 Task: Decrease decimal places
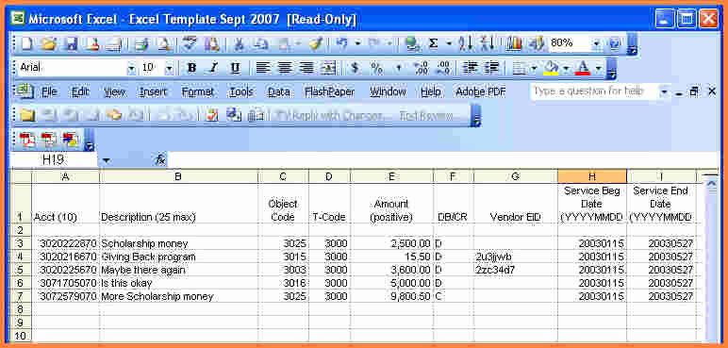click(x=444, y=68)
